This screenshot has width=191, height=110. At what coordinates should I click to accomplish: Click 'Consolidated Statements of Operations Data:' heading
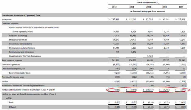click(21, 15)
